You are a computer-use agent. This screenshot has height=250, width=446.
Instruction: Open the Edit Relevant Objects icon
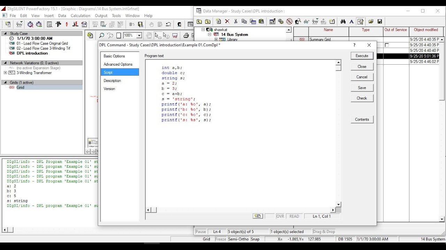click(x=20, y=24)
